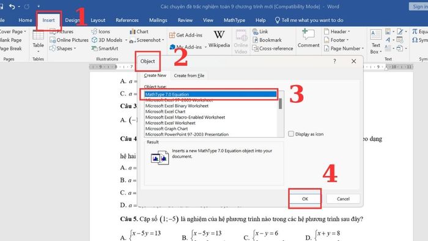This screenshot has height=241, width=428.
Task: Open the Review ribbon tab
Action: click(x=185, y=20)
